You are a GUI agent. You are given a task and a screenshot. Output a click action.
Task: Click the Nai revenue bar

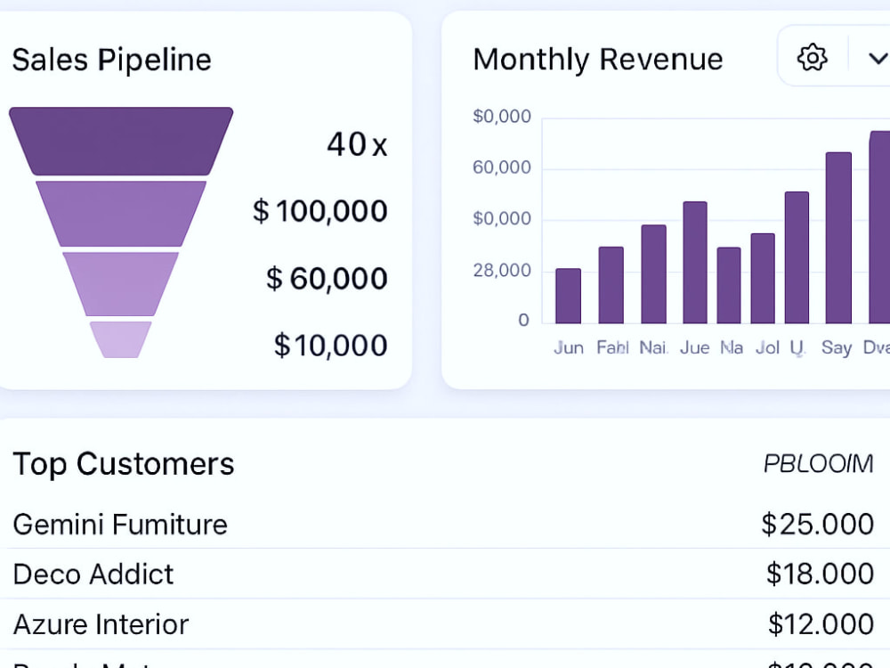click(654, 274)
